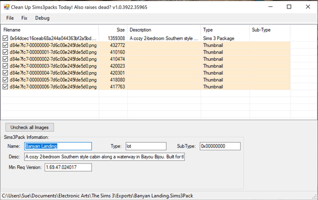
Task: Click the Uncheck all Images button
Action: pyautogui.click(x=30, y=128)
